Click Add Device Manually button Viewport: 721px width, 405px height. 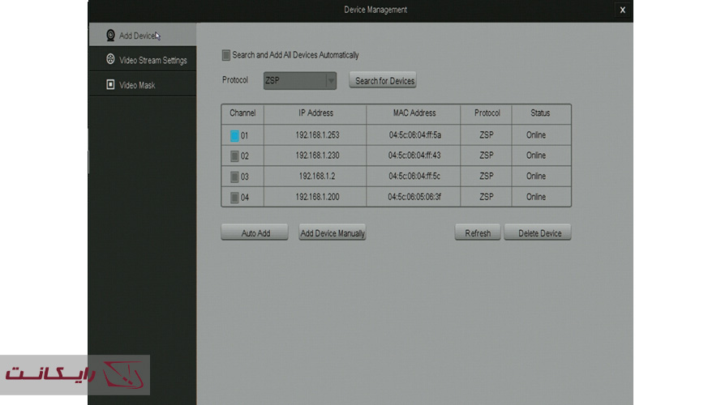click(x=333, y=233)
